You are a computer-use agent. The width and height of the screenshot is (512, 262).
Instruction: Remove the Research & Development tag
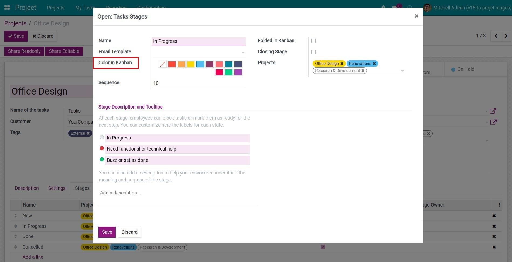point(363,70)
